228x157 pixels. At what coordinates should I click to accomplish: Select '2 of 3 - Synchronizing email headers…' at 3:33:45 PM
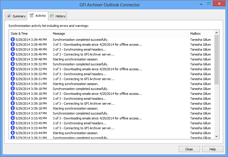[79, 123]
